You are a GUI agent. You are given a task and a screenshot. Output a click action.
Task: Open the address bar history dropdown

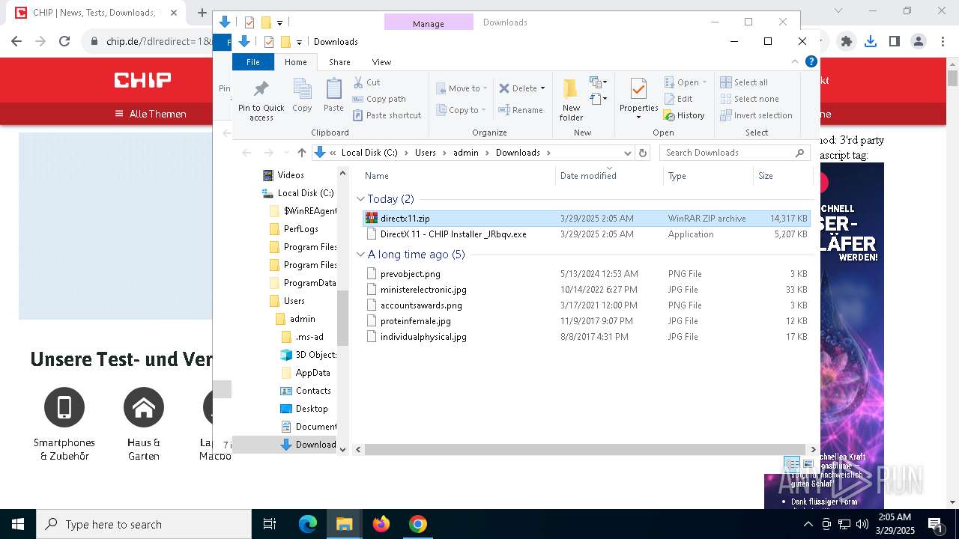point(629,153)
